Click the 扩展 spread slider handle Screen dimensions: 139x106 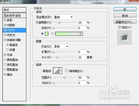(x=53, y=52)
